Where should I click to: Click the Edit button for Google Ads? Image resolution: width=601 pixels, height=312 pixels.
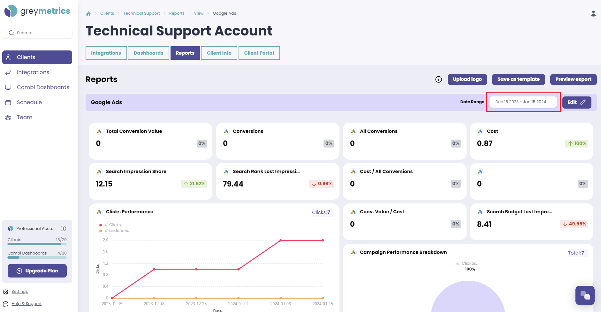coord(577,103)
